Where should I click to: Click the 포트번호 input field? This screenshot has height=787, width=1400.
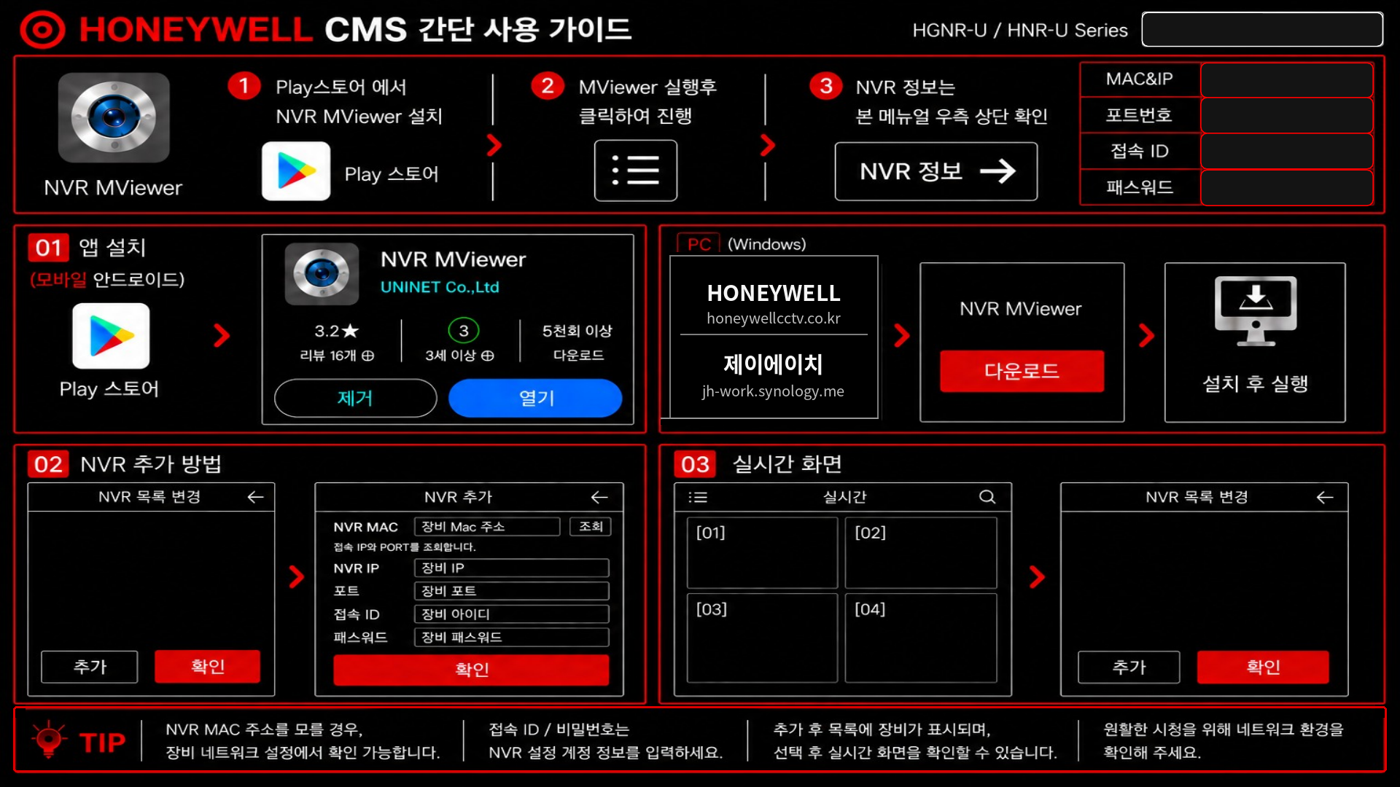coord(1286,116)
